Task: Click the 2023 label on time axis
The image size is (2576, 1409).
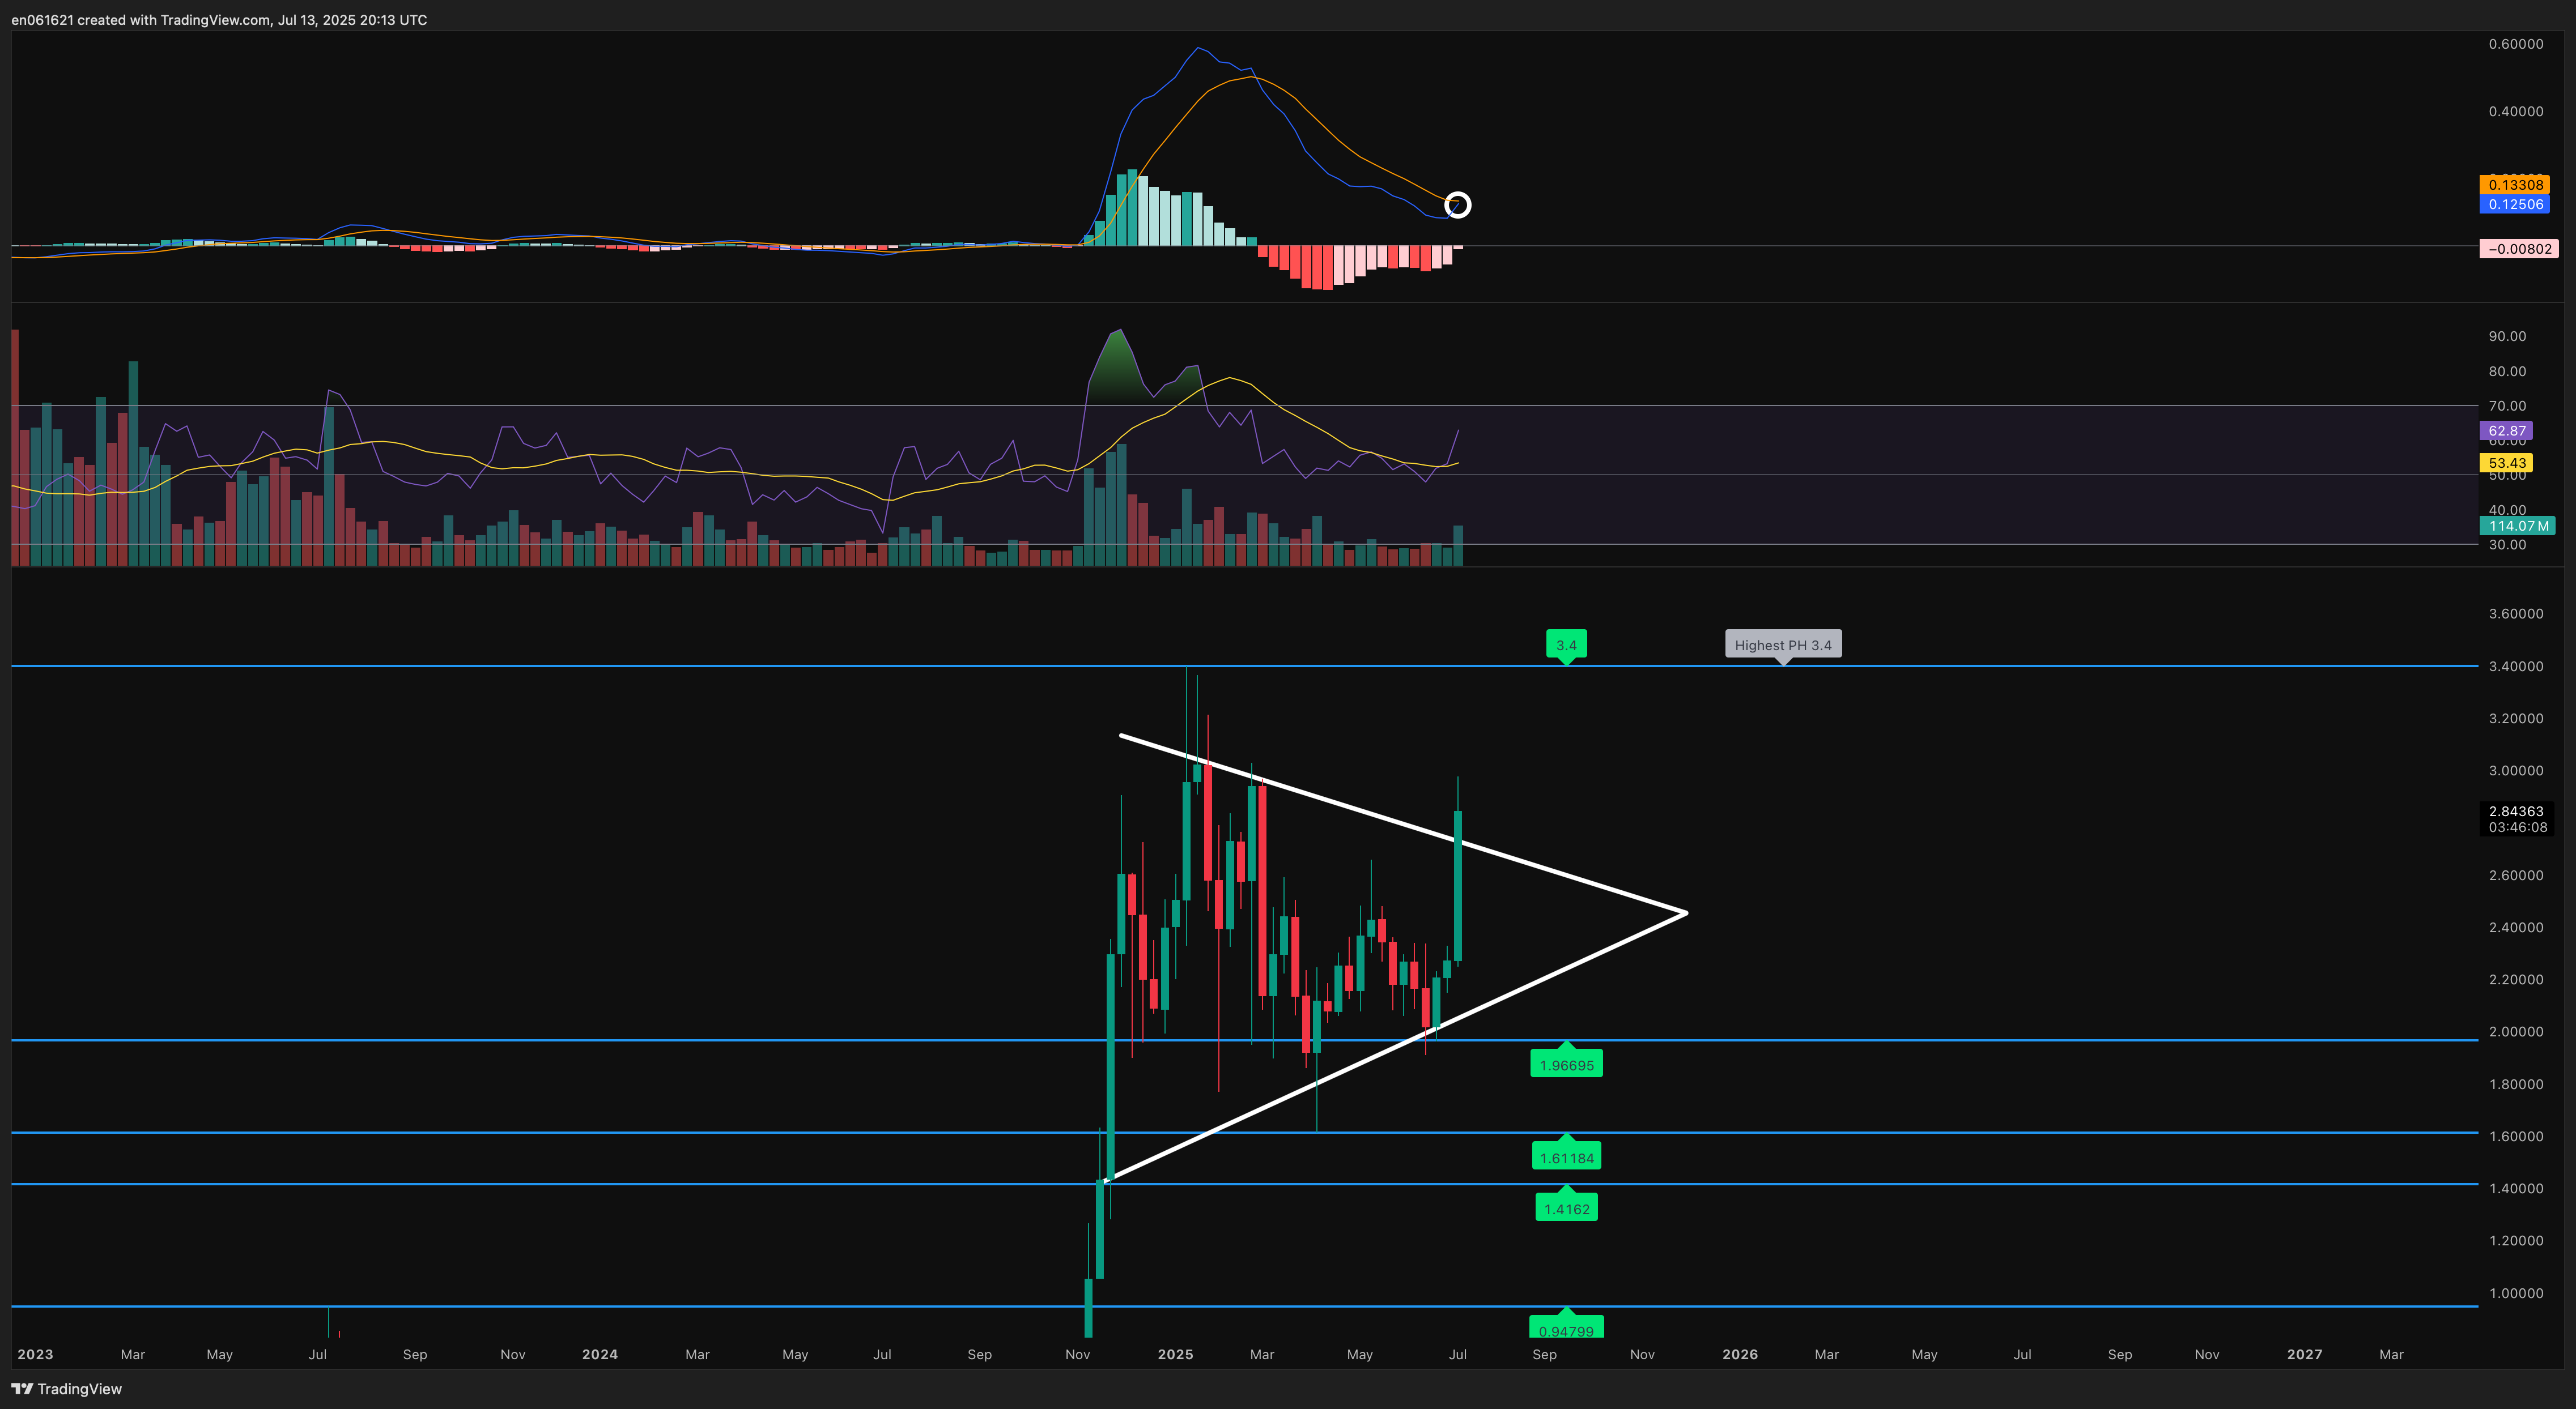Action: [x=35, y=1354]
